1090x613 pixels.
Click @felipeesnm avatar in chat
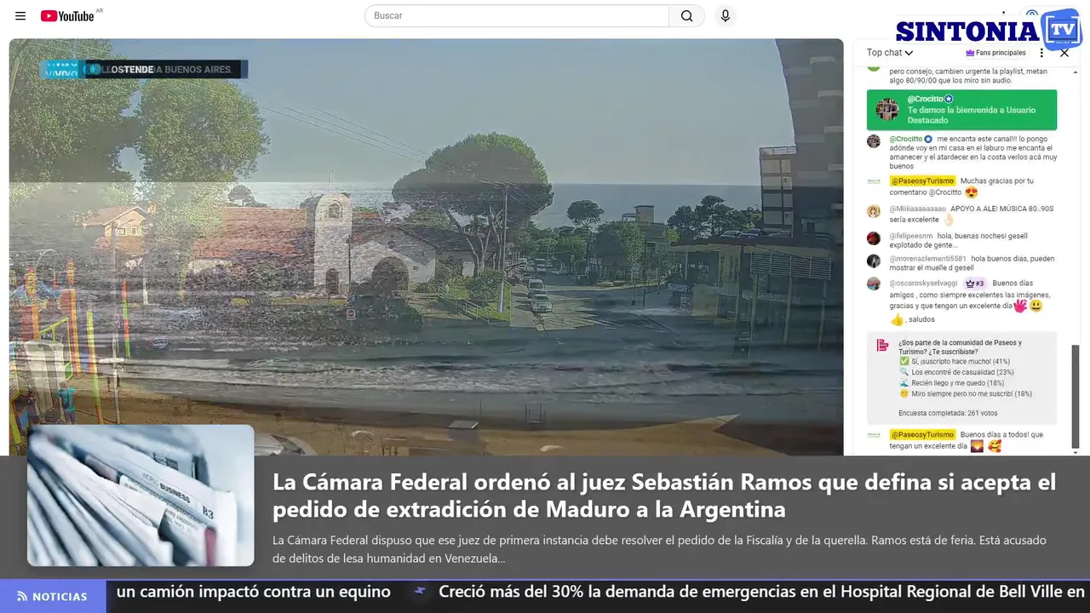coord(874,238)
